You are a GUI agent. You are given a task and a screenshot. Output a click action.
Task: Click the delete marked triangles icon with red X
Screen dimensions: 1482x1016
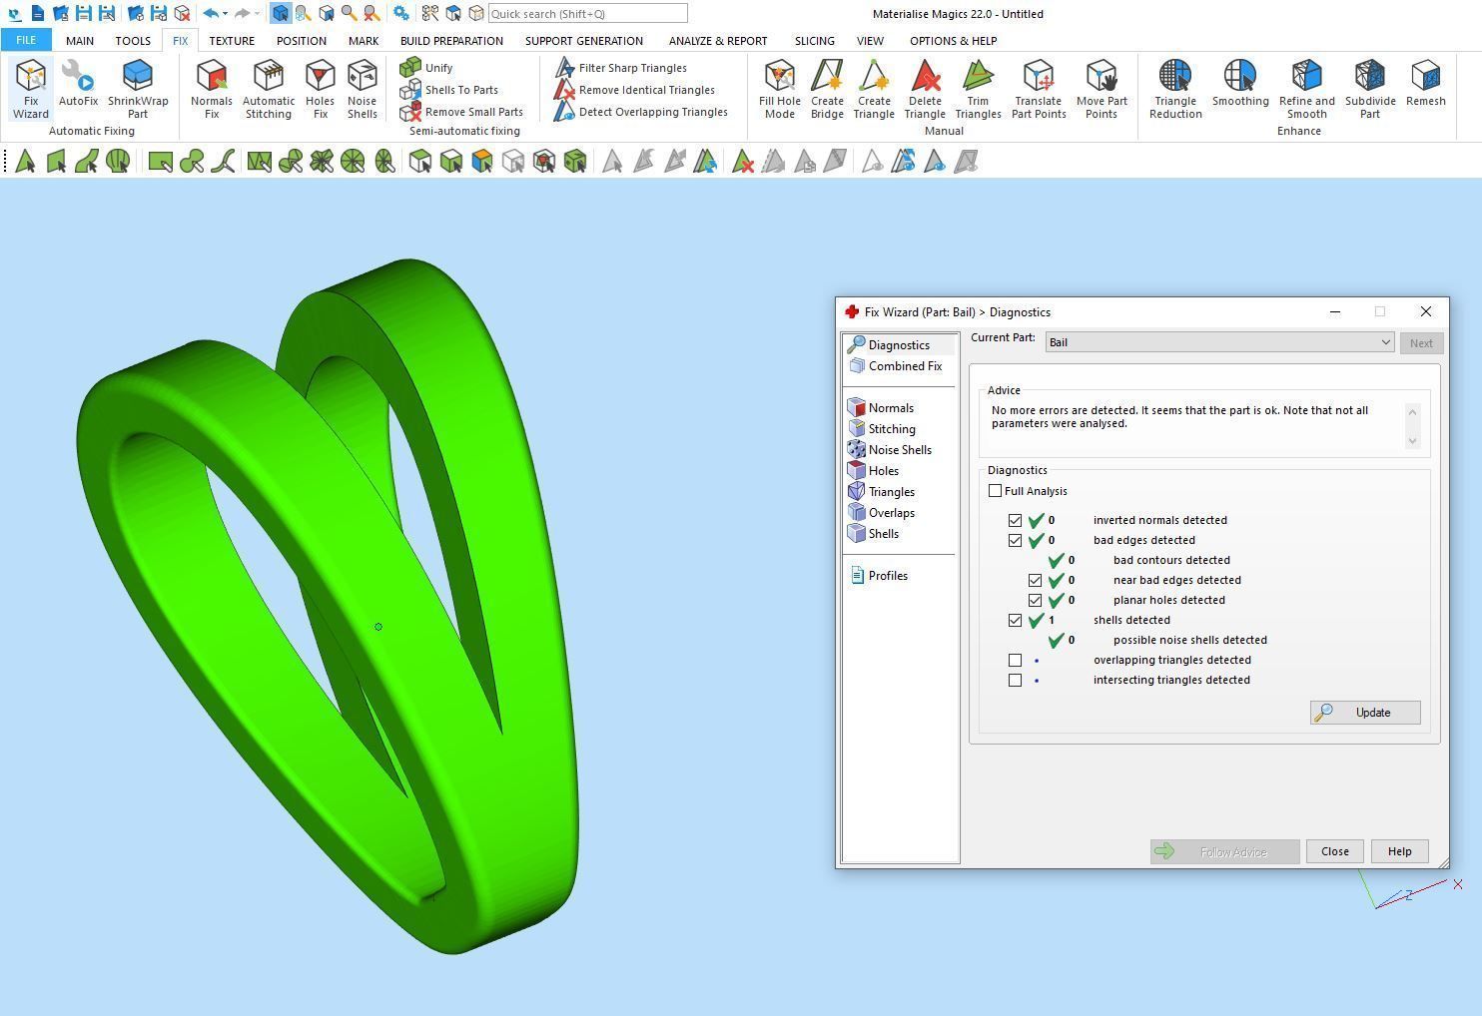coord(742,162)
